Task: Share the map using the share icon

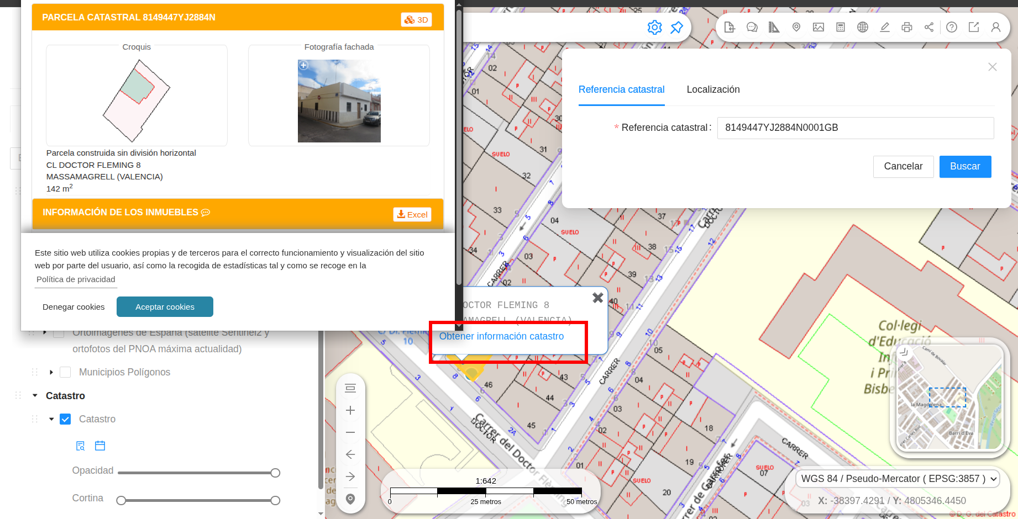Action: pyautogui.click(x=929, y=27)
